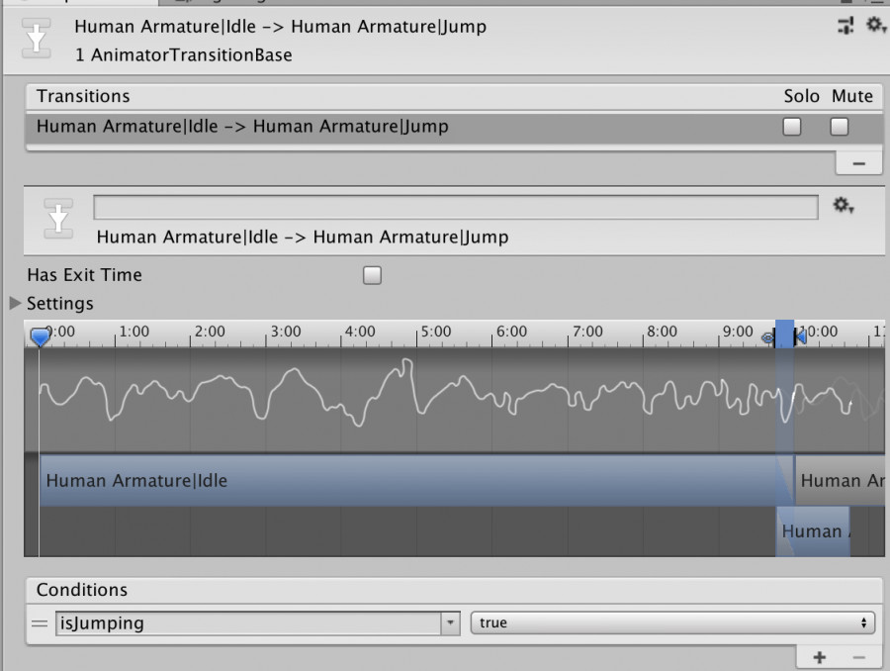Expand the Settings foldout triangle
This screenshot has width=890, height=671.
tap(15, 303)
